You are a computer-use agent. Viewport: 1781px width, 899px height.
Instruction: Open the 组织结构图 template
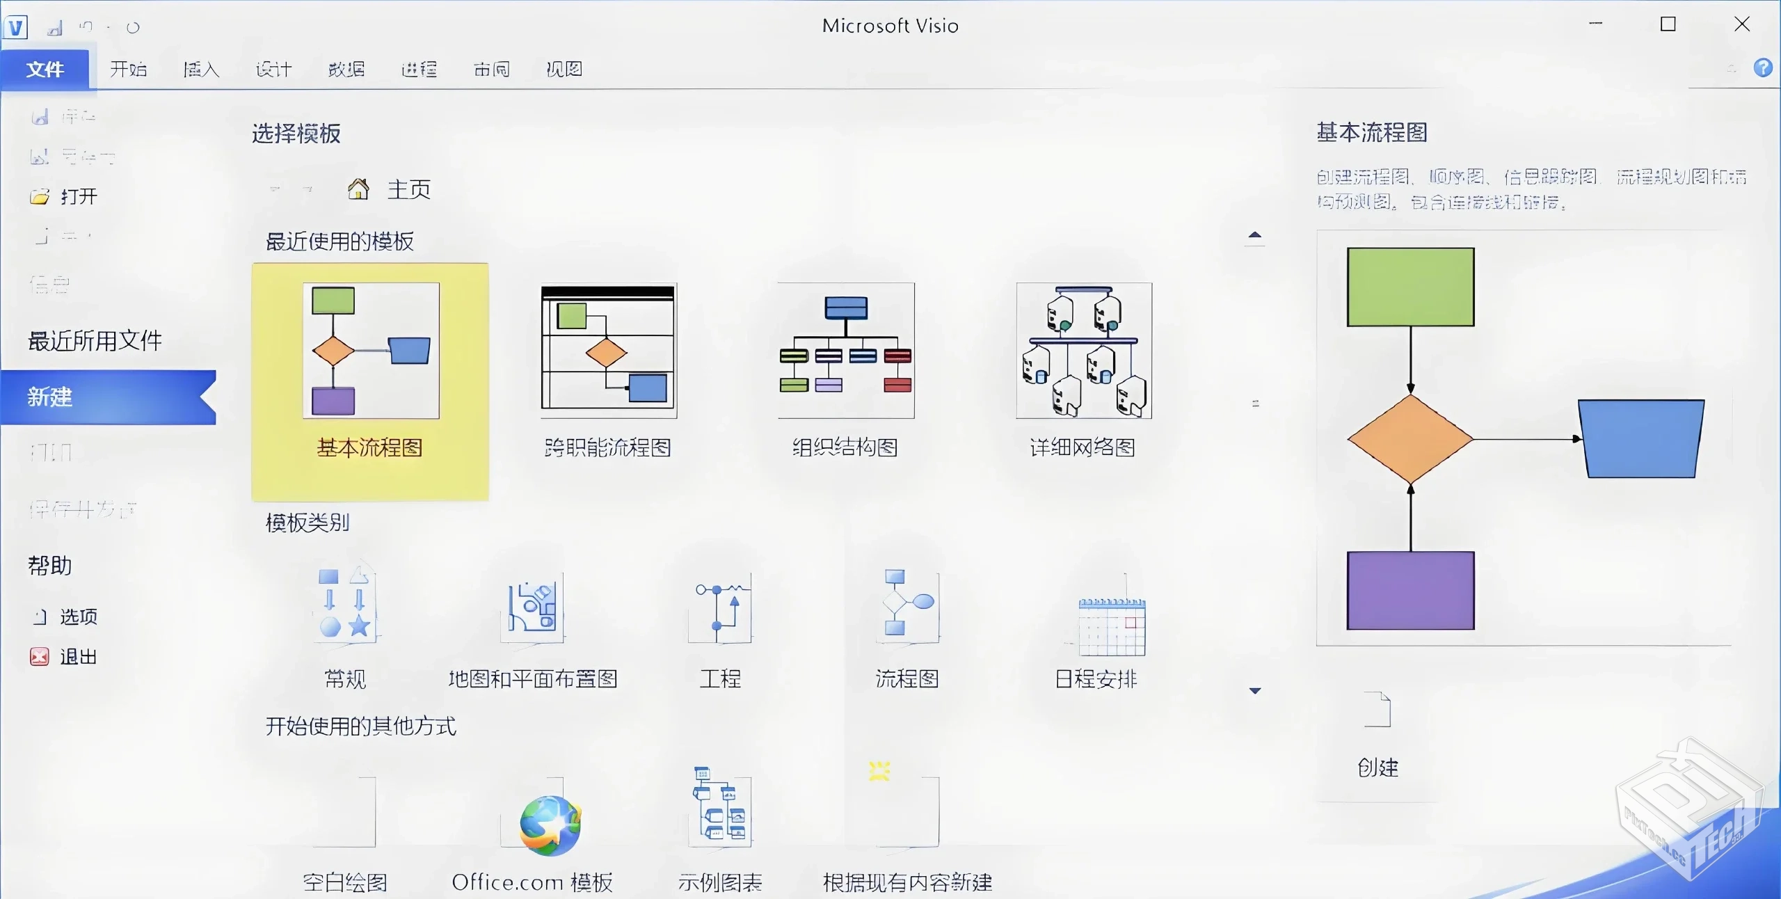click(x=845, y=351)
